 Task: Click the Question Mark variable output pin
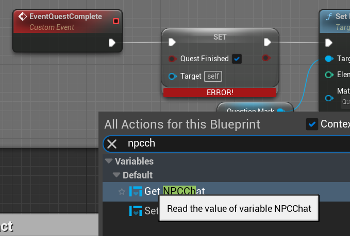point(281,110)
